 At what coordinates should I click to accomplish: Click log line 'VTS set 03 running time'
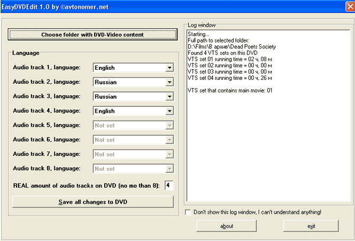tap(230, 71)
